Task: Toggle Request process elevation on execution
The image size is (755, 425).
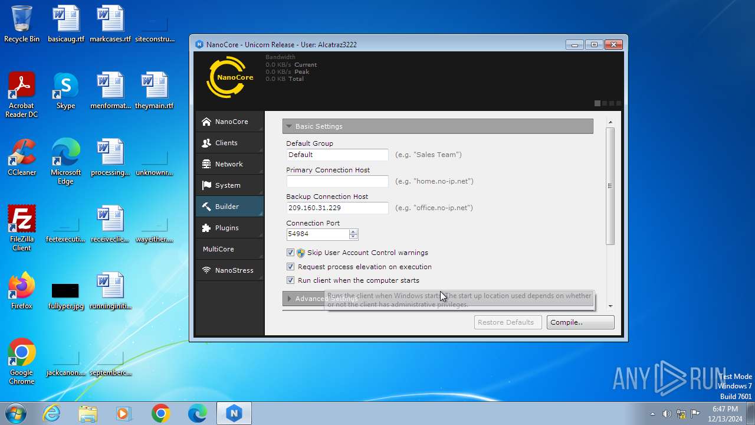Action: click(x=290, y=267)
